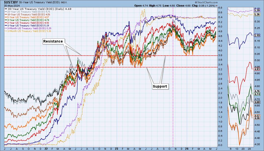Click the 4.74 value tag in right panel
264x151 pixels.
pos(257,94)
